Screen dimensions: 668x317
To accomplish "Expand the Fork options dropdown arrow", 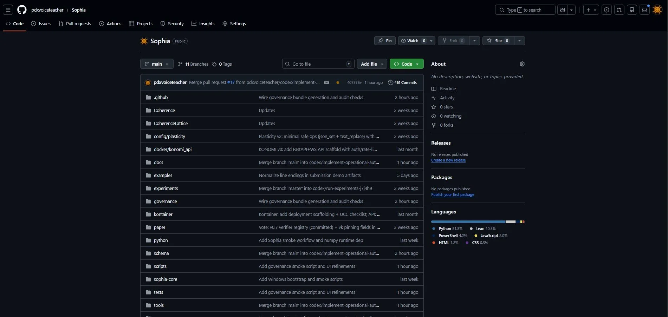I will (474, 41).
